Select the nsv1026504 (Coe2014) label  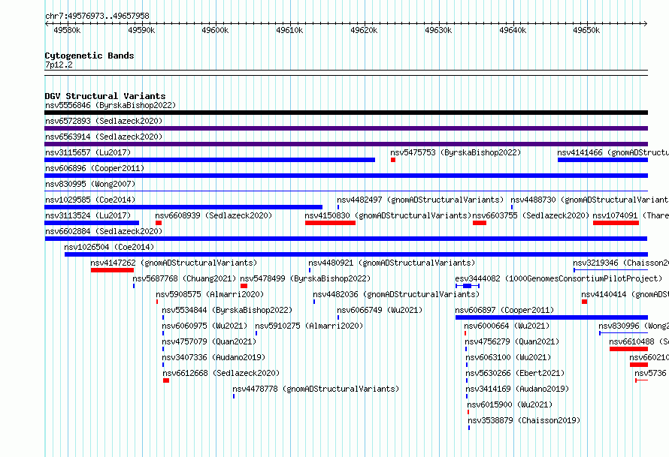(x=109, y=247)
